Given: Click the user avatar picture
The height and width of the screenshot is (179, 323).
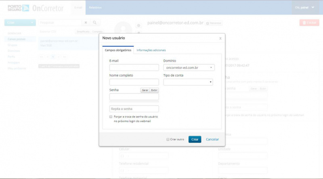Looking at the screenshot, I should tap(123, 28).
